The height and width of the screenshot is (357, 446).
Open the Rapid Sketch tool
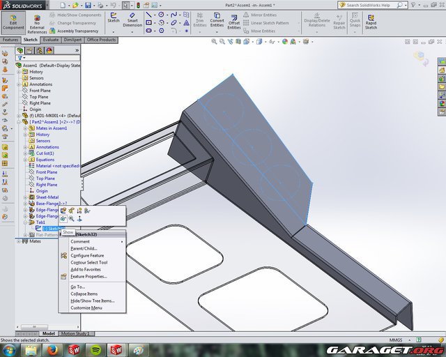point(370,22)
